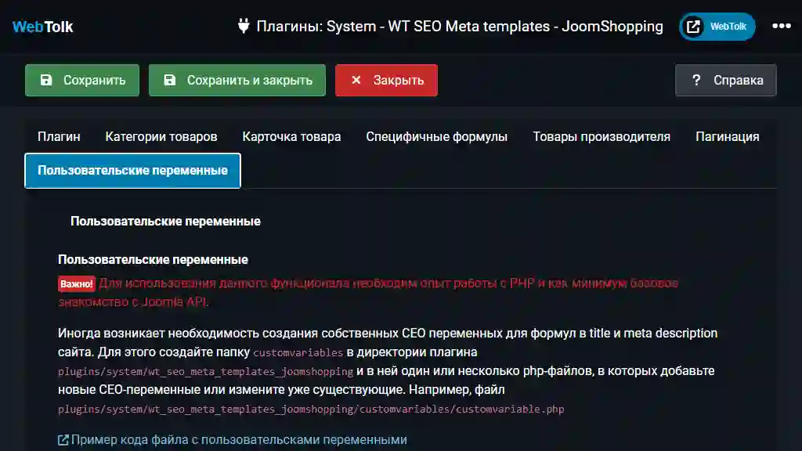Image resolution: width=802 pixels, height=451 pixels.
Task: Click the external-link icon inside WebTolk button
Action: pos(693,27)
